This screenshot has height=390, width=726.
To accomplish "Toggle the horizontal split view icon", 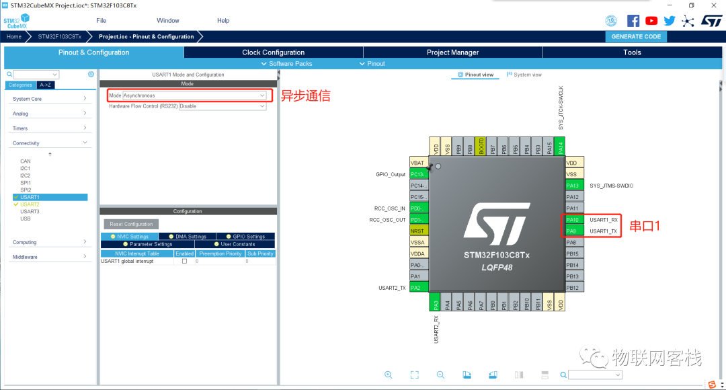I will 545,375.
